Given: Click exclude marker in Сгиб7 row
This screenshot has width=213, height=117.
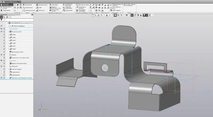Looking at the screenshot, I should tap(4, 46).
